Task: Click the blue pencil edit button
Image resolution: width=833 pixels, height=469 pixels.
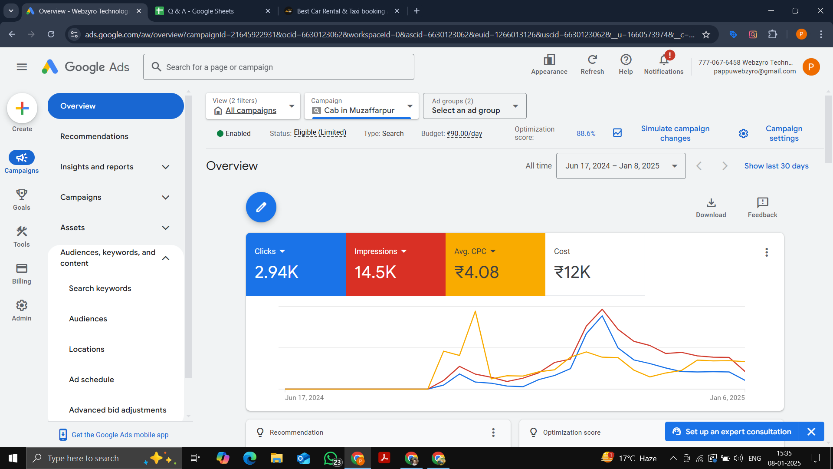Action: pos(261,207)
